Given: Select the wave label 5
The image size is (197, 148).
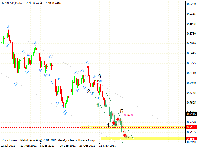Looking at the screenshot, I should 122,112.
